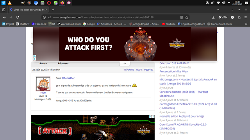250x140 pixels.
Task: Open the Warmania Forum bookmark
Action: click(x=69, y=24)
